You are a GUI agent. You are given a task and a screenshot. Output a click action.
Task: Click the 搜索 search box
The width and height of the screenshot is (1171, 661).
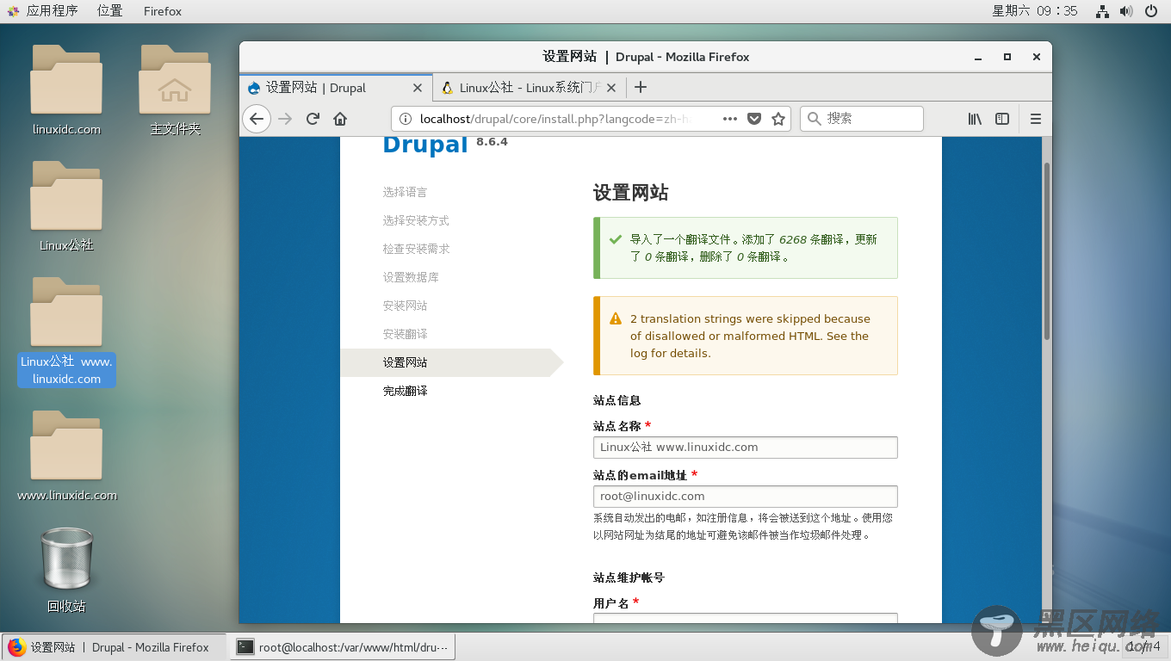coord(861,119)
